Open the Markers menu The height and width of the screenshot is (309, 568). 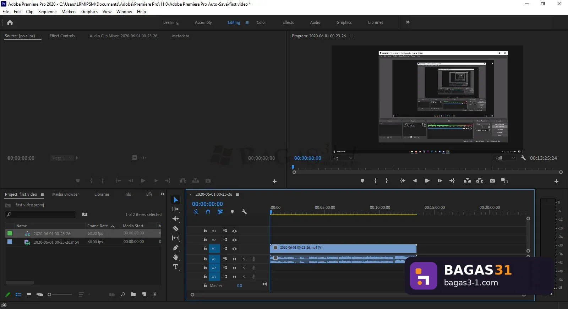[69, 12]
